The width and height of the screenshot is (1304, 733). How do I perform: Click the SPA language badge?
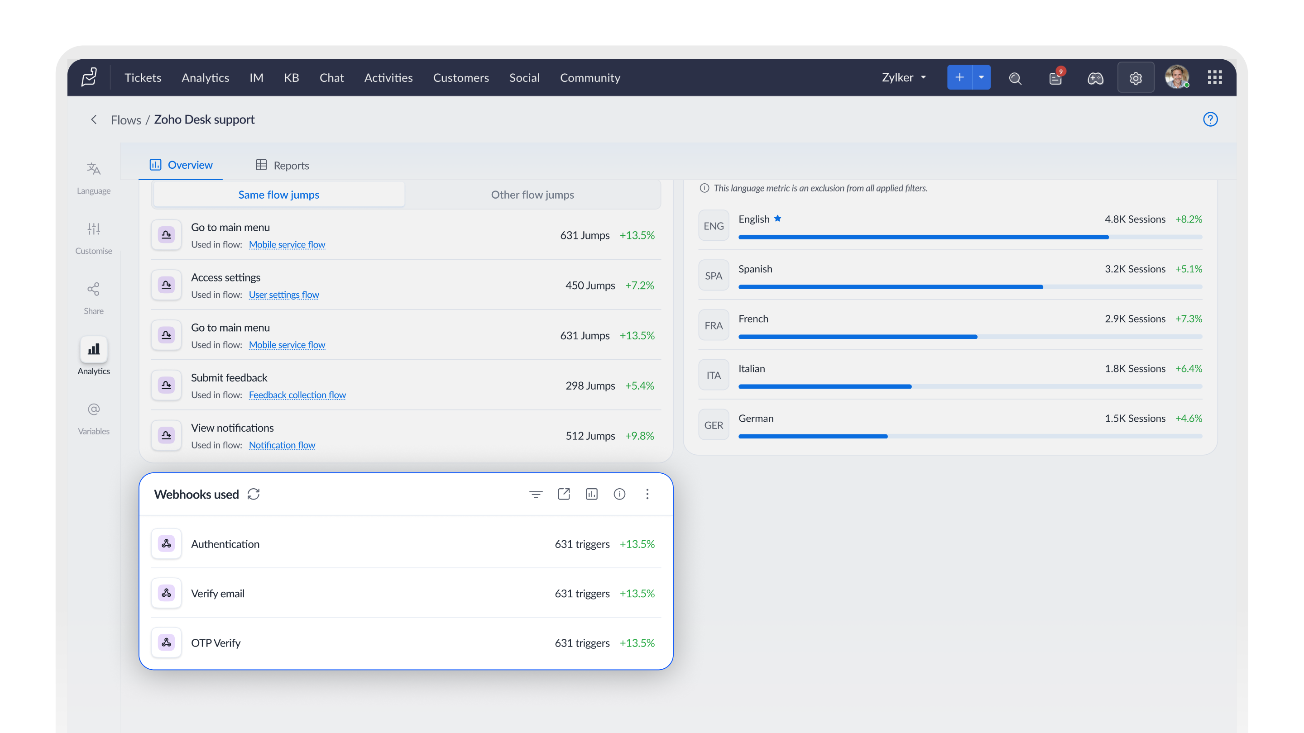(714, 276)
